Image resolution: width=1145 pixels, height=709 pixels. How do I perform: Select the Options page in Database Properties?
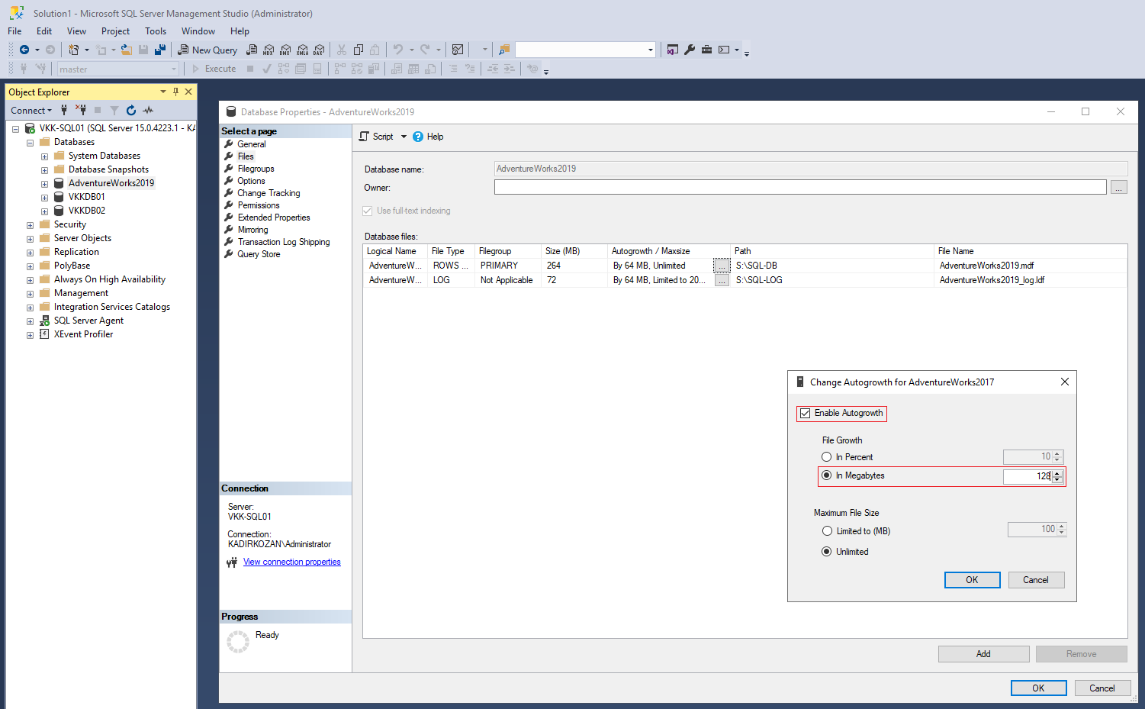pos(250,180)
